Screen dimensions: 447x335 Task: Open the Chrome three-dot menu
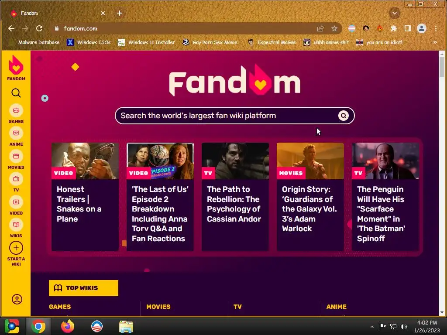coord(436,28)
